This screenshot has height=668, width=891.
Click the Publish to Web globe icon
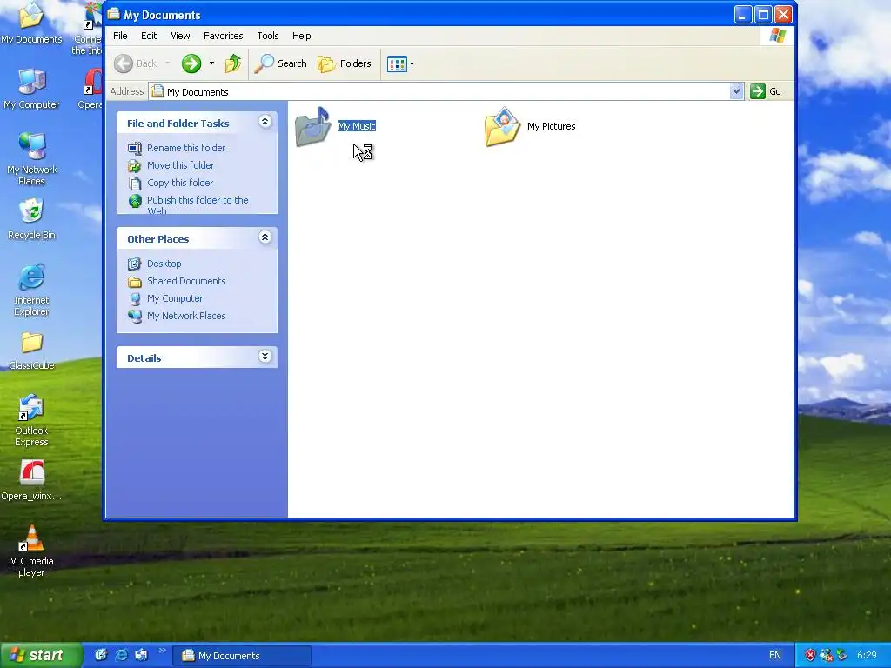pyautogui.click(x=135, y=201)
